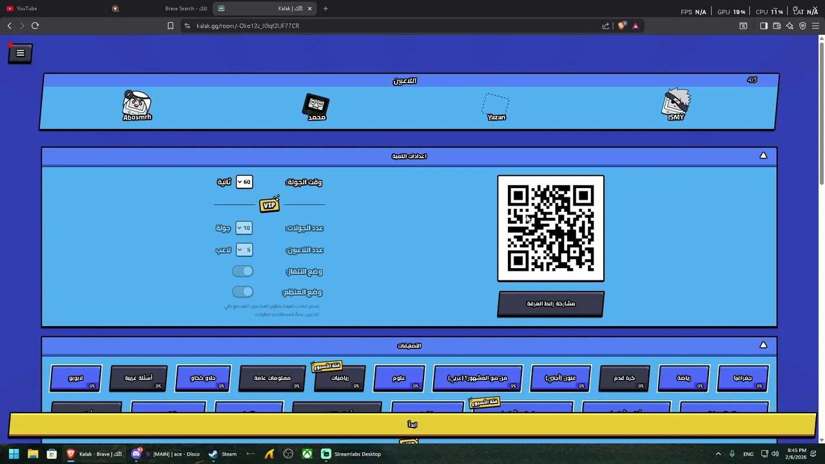Select the رياضيات category
The image size is (825, 464).
pos(340,378)
